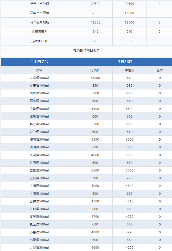The width and height of the screenshot is (172, 251).
Task: Select 雨水酒500ml row name
Action: click(x=39, y=93)
